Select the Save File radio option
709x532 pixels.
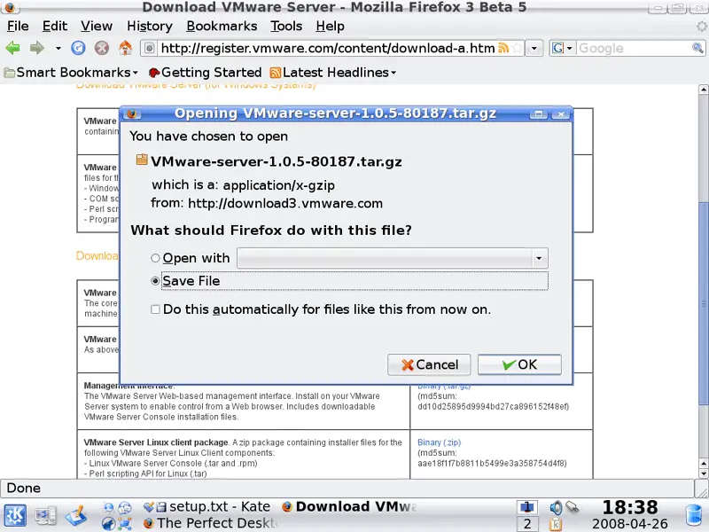pyautogui.click(x=155, y=281)
